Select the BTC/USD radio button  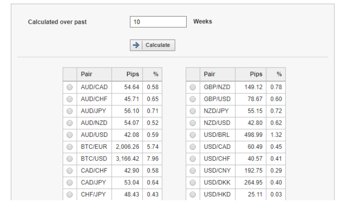click(70, 159)
